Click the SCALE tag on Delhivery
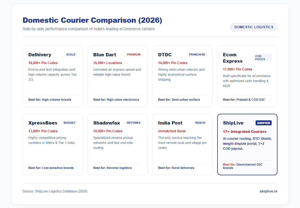 click(71, 54)
